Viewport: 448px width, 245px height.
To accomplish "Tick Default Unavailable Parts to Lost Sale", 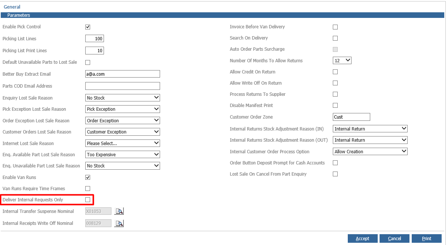I will [x=88, y=62].
